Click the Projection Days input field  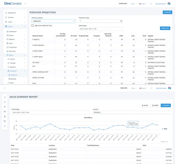(x=101, y=21)
